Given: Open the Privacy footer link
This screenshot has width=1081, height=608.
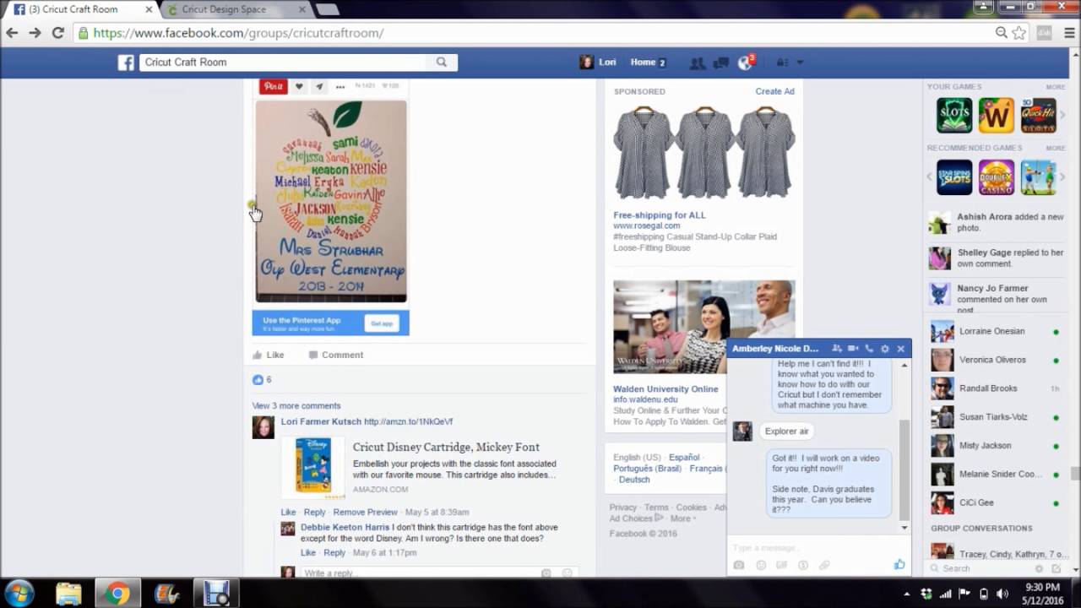Looking at the screenshot, I should click(x=623, y=508).
